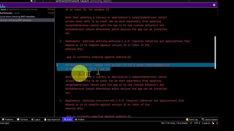The image size is (234, 131).
Task: Click the '705 ms' build duration
Action: pyautogui.click(x=50, y=9)
